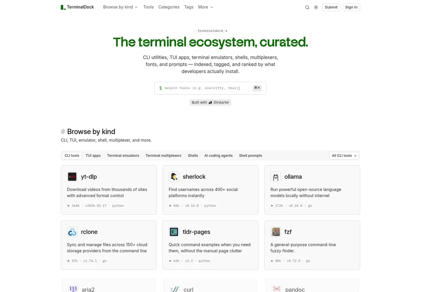The image size is (421, 292).
Task: Click the Sign In button
Action: (351, 7)
